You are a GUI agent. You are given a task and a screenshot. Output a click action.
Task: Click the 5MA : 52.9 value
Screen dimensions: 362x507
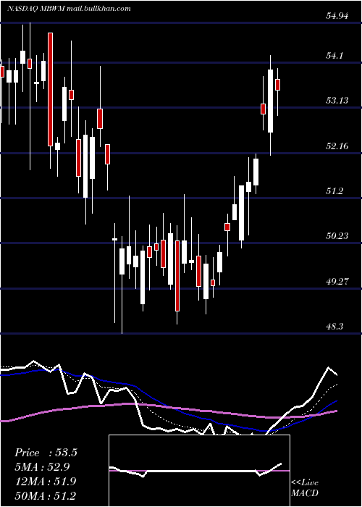43,467
